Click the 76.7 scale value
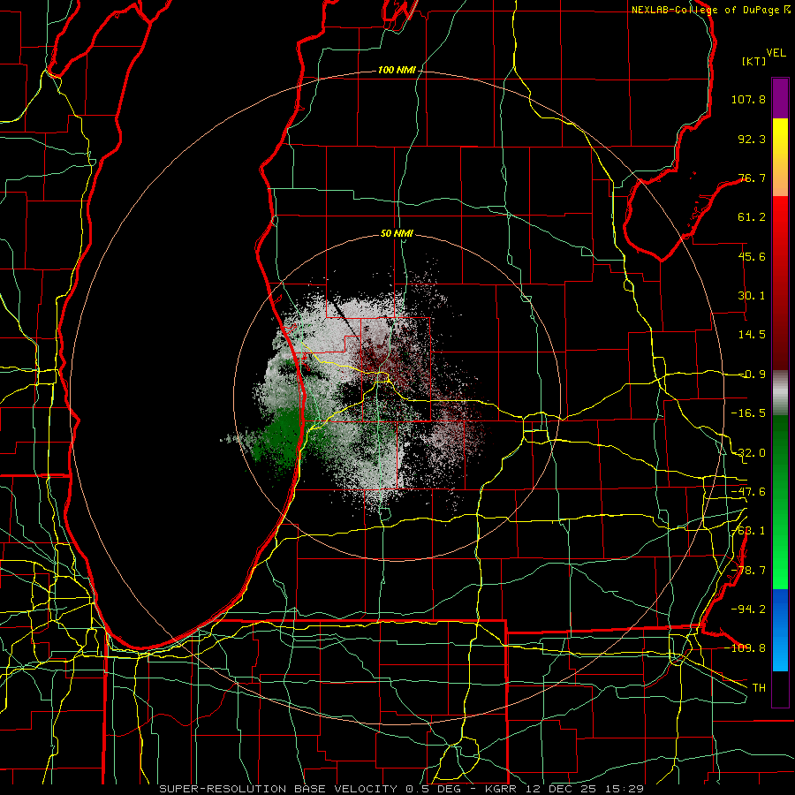 click(x=752, y=178)
